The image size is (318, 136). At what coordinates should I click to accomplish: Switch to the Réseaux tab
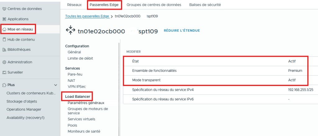coord(74,5)
